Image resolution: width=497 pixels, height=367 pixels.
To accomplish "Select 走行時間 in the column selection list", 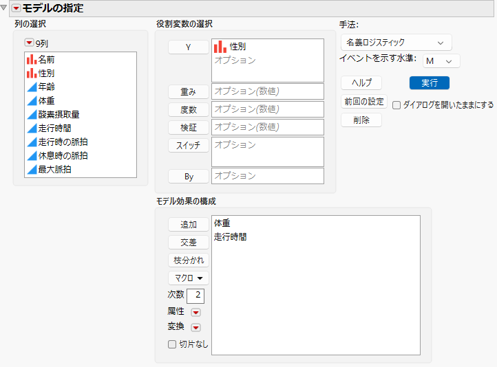I will [54, 128].
